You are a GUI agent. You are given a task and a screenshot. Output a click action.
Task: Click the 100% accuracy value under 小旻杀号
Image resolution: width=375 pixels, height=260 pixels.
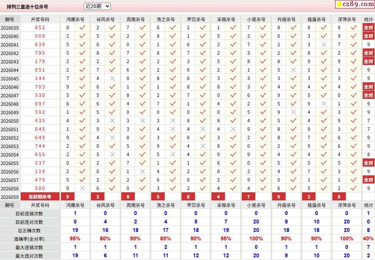[256, 239]
